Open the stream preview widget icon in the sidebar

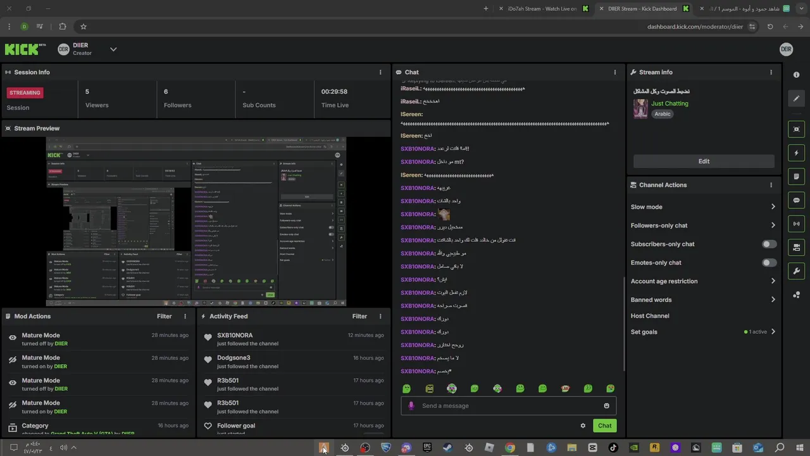pyautogui.click(x=796, y=129)
